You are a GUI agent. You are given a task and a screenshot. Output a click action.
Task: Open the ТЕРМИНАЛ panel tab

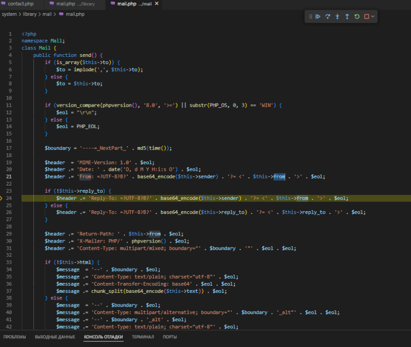[x=142, y=337]
